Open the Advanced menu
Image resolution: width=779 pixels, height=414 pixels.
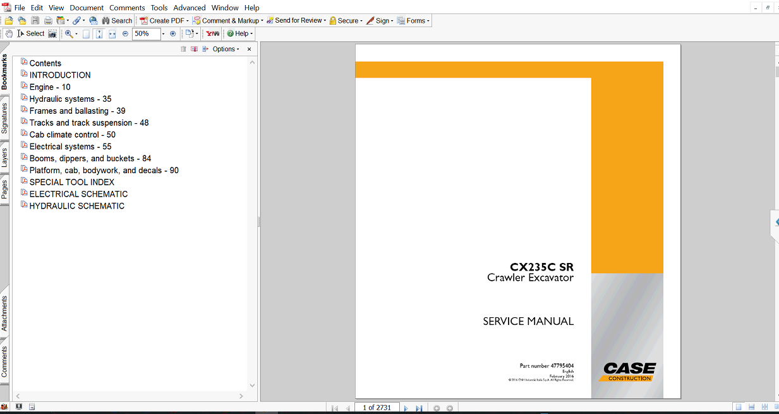[189, 8]
